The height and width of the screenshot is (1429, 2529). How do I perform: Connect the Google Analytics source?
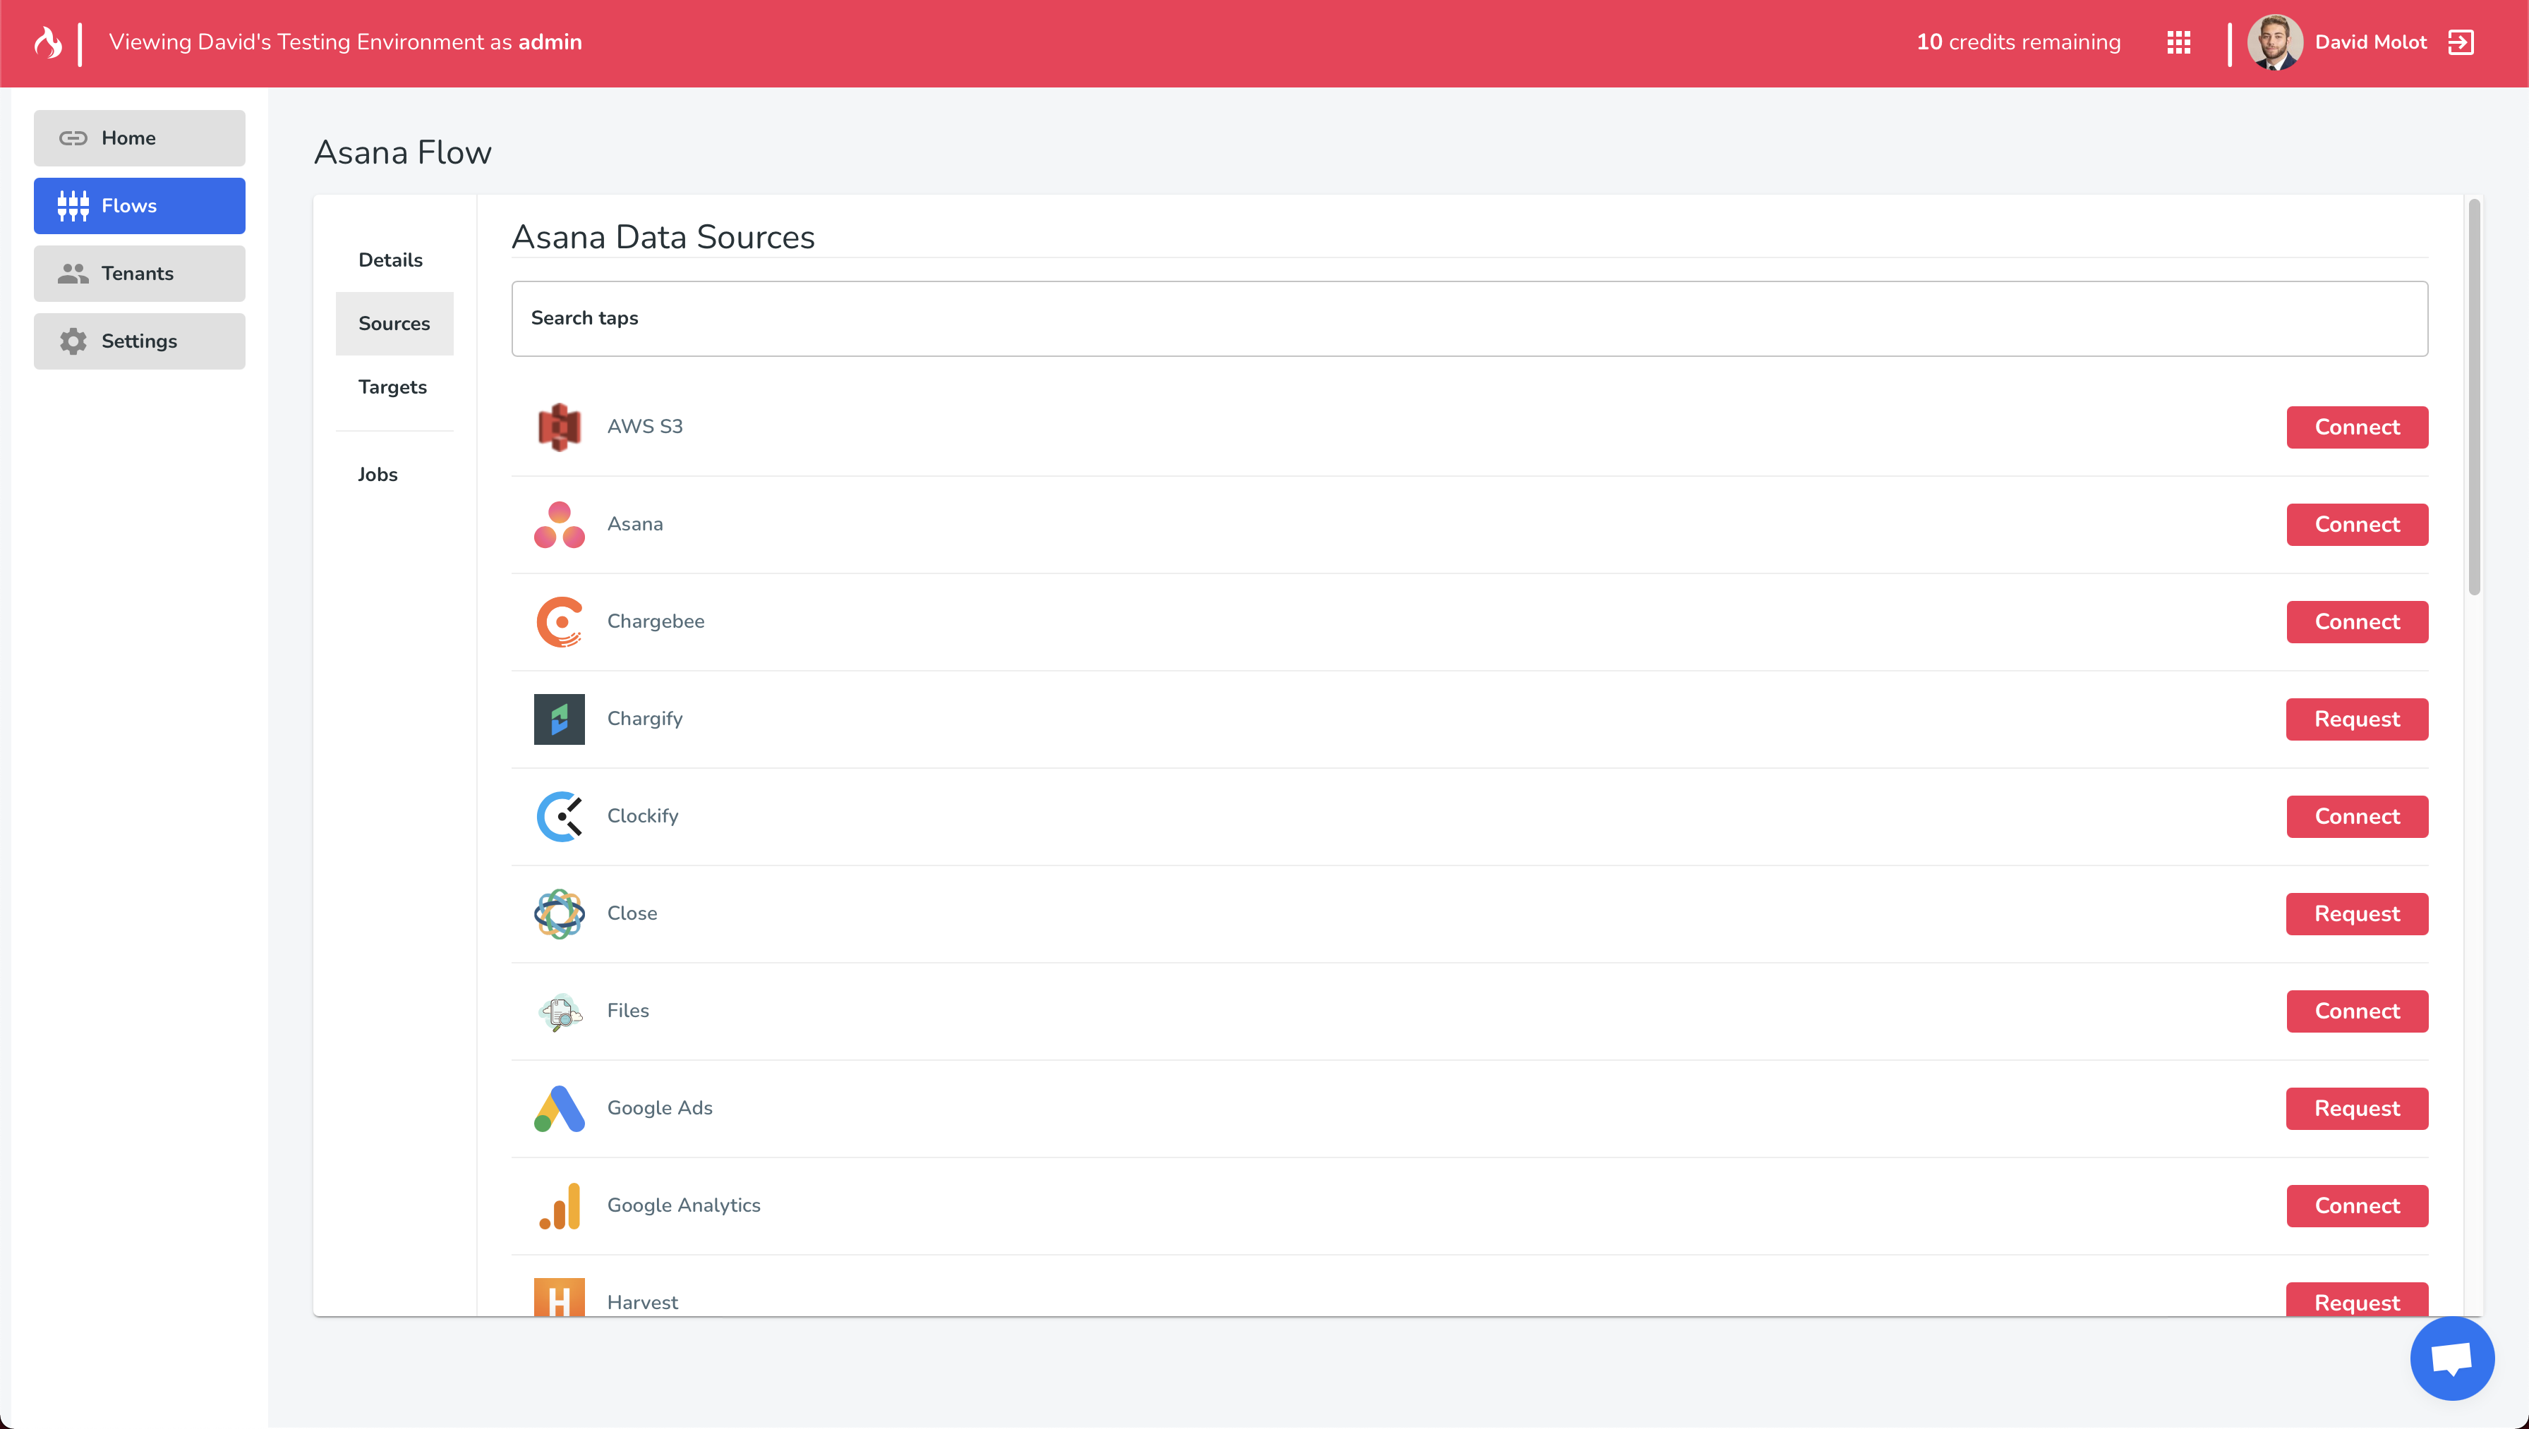tap(2358, 1205)
